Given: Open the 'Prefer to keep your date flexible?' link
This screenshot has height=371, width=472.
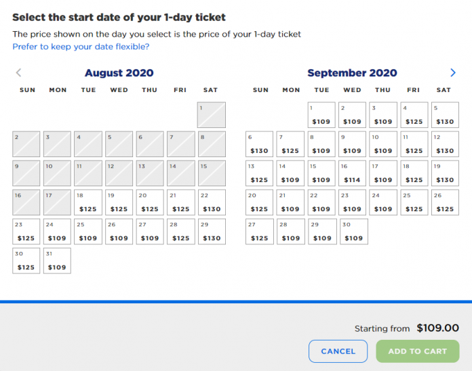Looking at the screenshot, I should [x=81, y=47].
